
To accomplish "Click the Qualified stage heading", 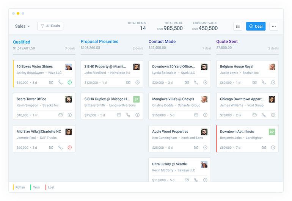I will point(21,42).
